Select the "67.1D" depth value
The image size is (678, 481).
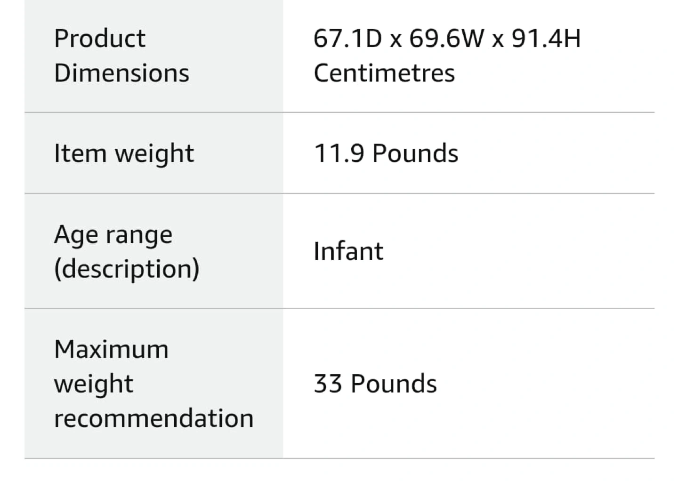(347, 38)
